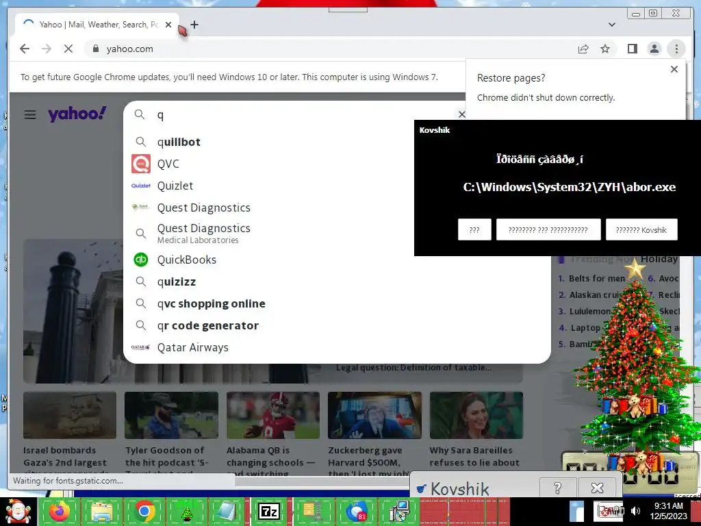Image resolution: width=701 pixels, height=526 pixels.
Task: Show the clock and date calendar
Action: tap(668, 511)
